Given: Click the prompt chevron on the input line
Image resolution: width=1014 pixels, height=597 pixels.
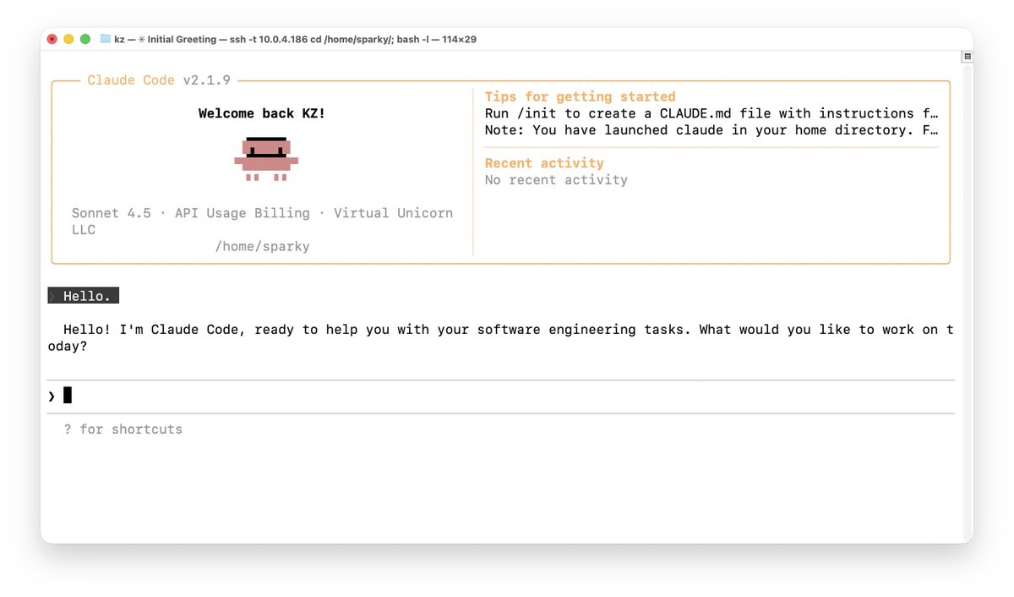Looking at the screenshot, I should point(52,396).
